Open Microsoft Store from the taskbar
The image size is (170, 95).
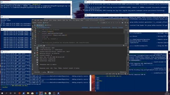pyautogui.click(x=32, y=93)
